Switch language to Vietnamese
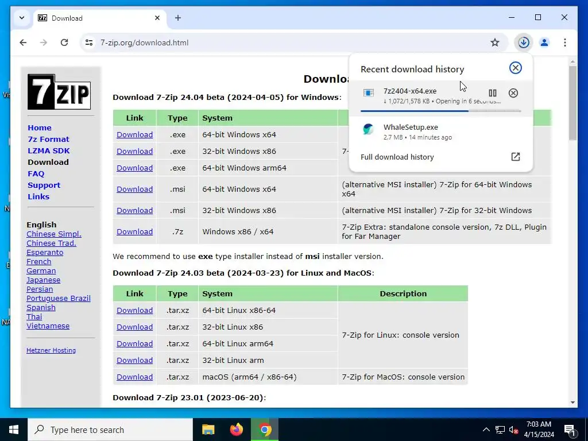The image size is (588, 441). pyautogui.click(x=48, y=326)
